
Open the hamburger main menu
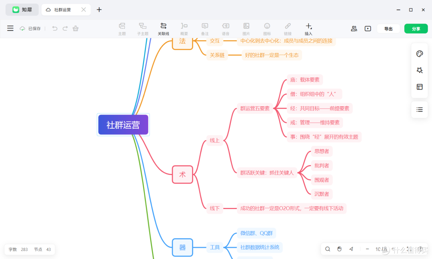pos(10,28)
